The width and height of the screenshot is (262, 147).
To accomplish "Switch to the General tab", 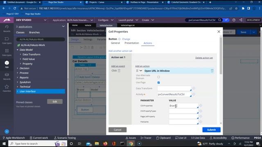I will [115, 43].
